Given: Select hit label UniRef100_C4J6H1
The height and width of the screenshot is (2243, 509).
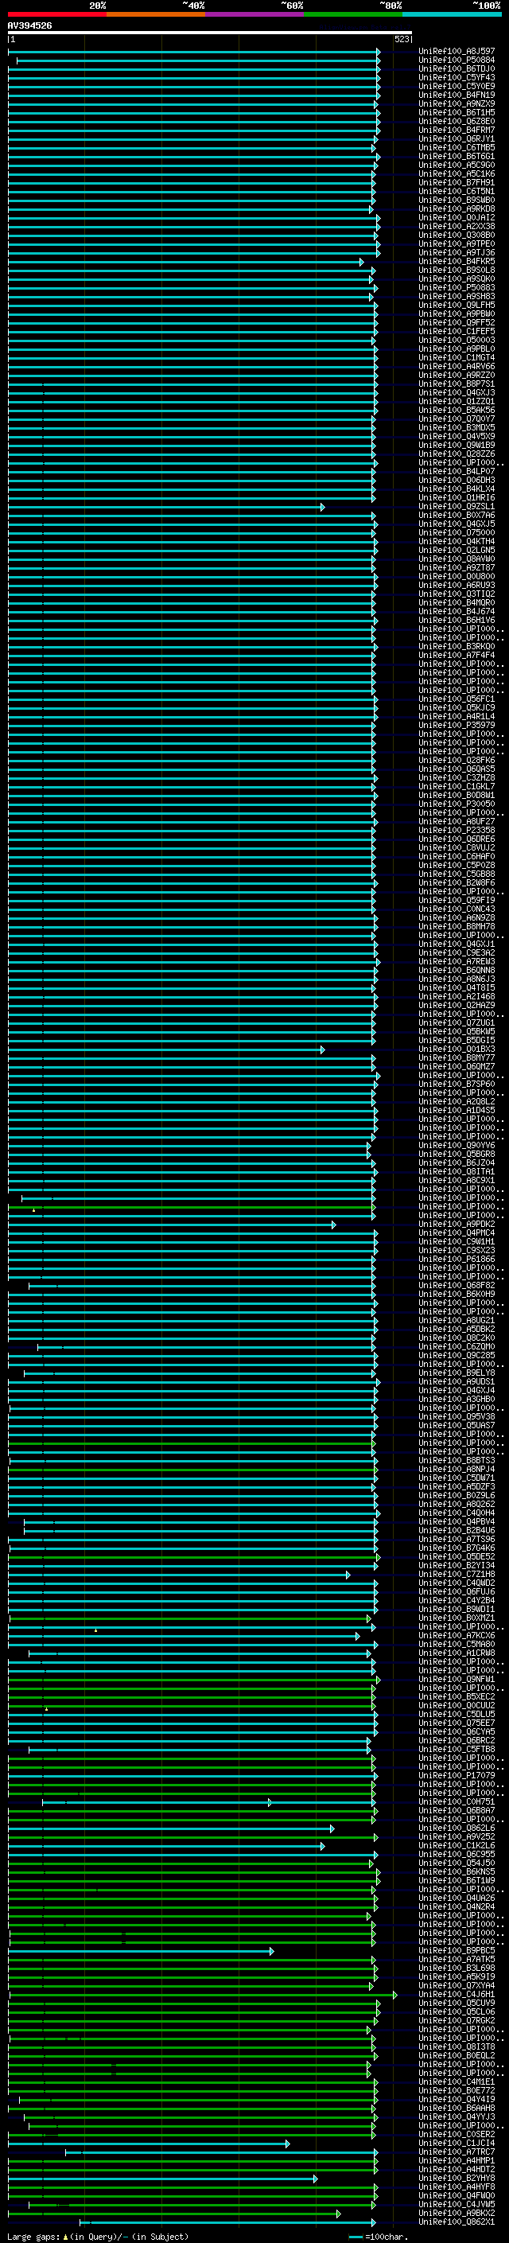Looking at the screenshot, I should tap(457, 1994).
